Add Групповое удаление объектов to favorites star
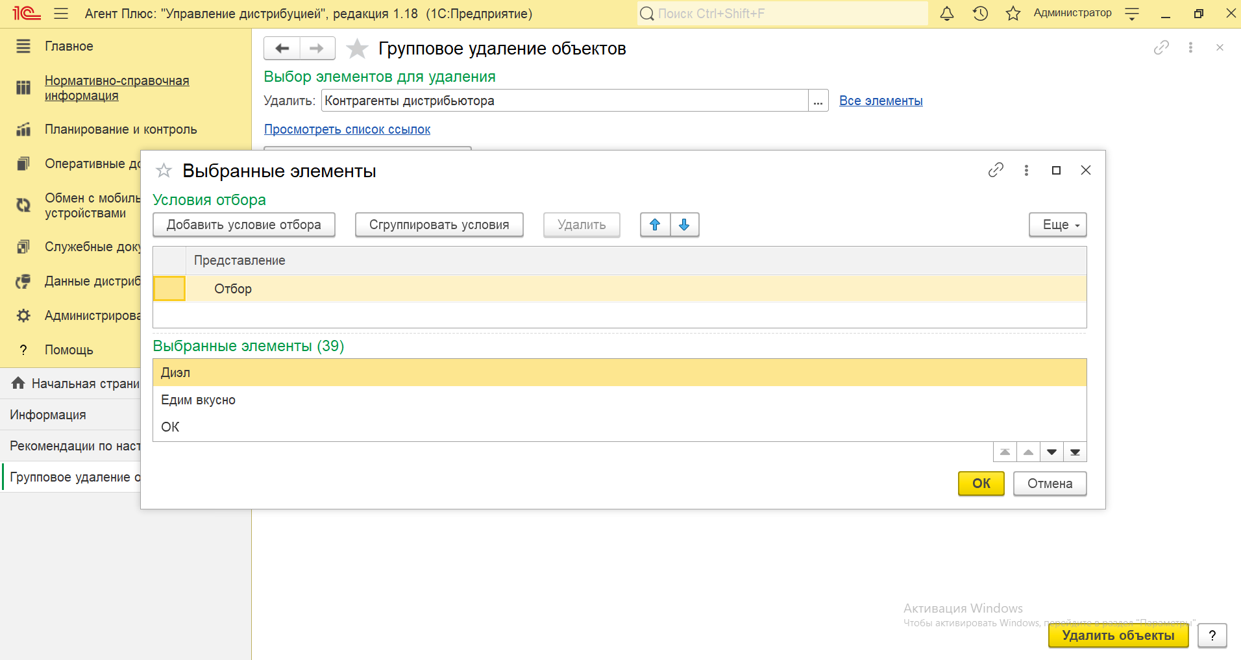 pos(357,49)
